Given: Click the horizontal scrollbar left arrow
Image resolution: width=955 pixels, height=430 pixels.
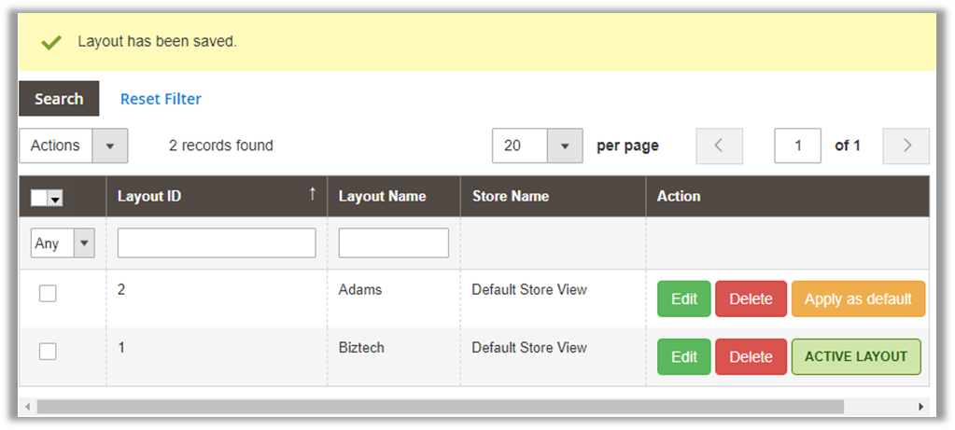Looking at the screenshot, I should pos(27,407).
